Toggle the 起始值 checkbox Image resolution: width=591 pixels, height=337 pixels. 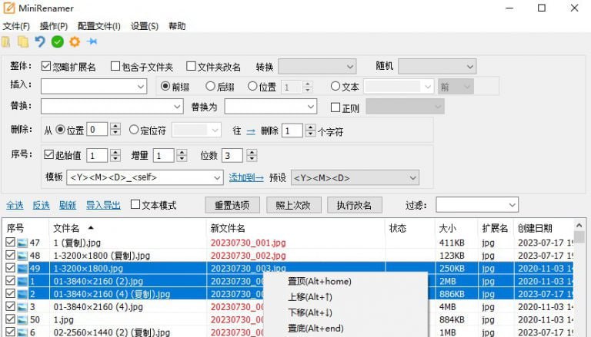48,154
